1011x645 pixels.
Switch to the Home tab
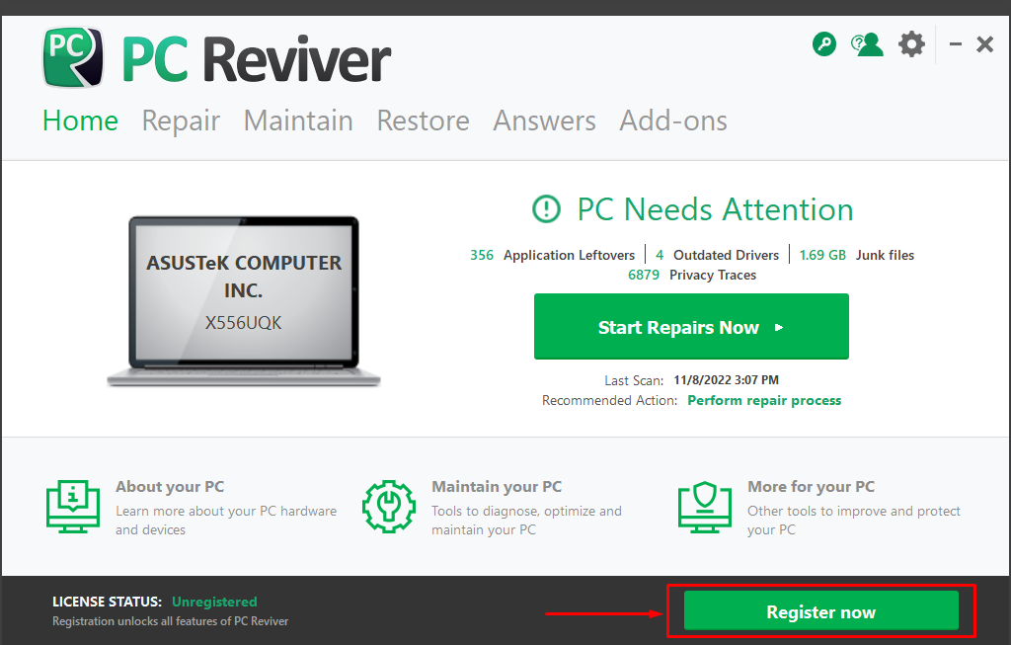click(x=81, y=121)
